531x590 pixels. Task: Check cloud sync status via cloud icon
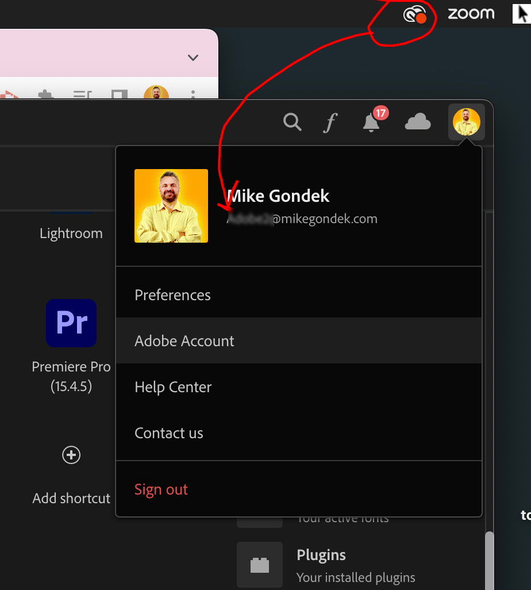tap(418, 122)
